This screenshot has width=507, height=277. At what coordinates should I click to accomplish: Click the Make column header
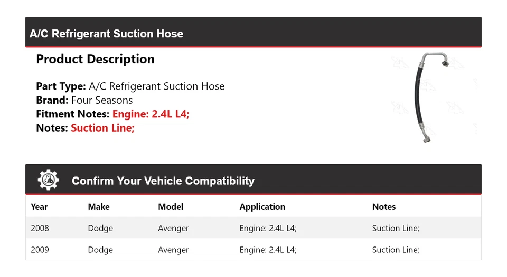pos(99,207)
